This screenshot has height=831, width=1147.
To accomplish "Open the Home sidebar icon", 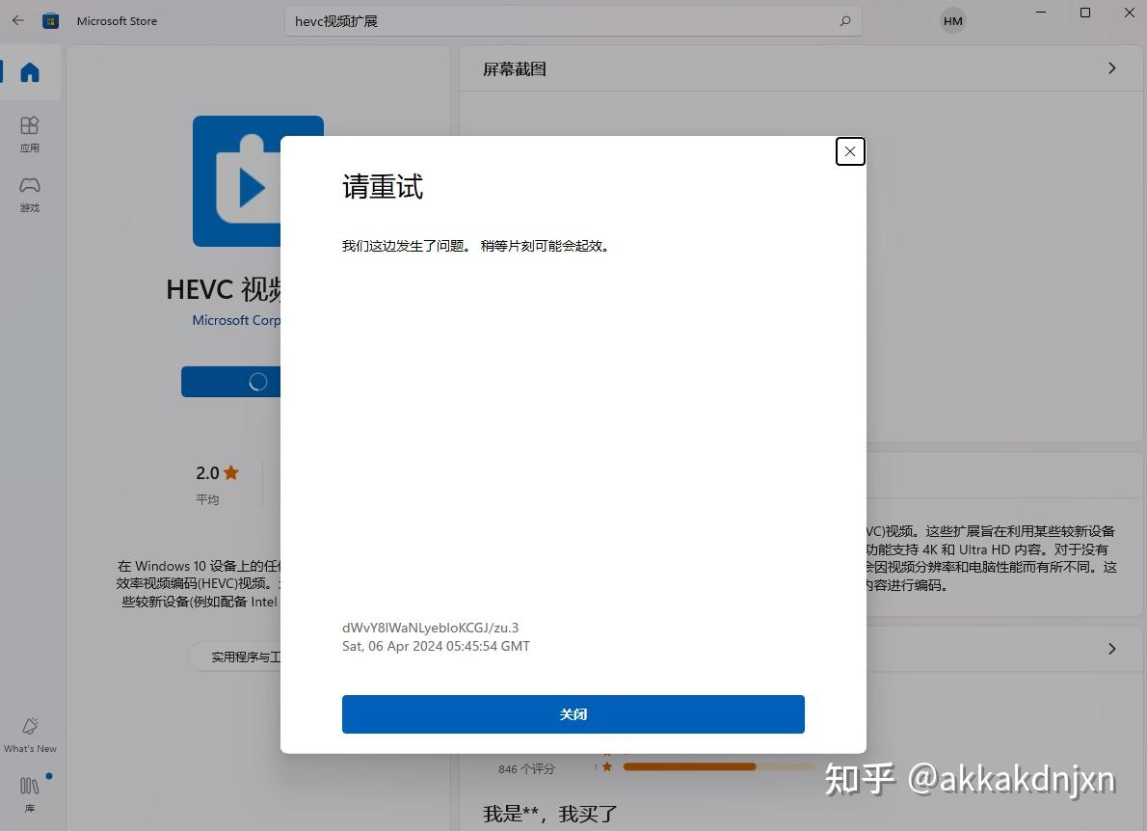I will coord(30,72).
